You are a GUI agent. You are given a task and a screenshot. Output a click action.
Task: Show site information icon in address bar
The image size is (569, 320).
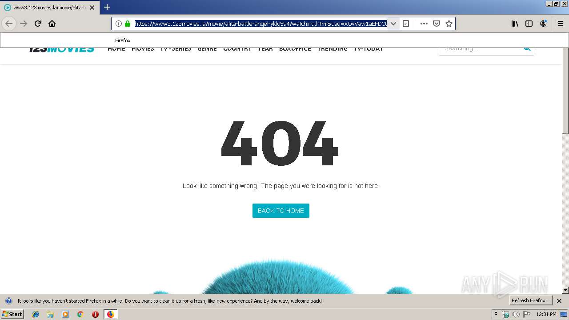[x=119, y=24]
